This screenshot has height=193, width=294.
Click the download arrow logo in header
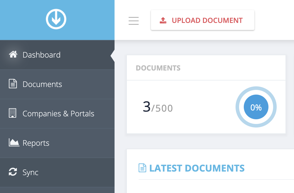click(56, 19)
